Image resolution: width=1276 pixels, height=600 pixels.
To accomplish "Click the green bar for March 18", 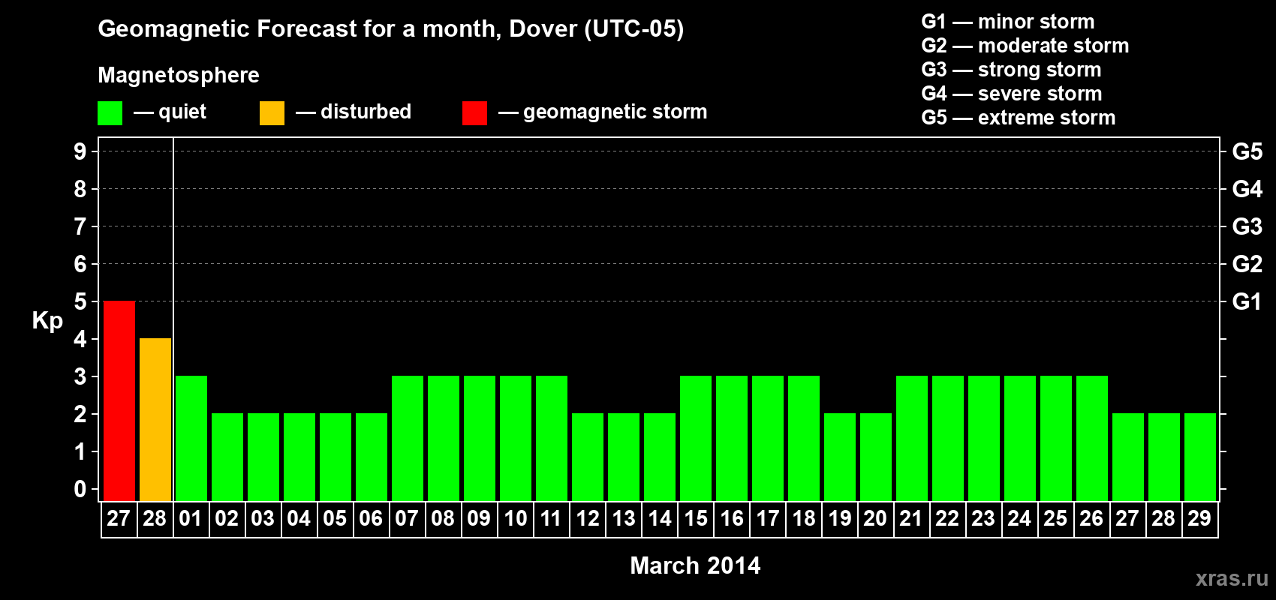I will tap(804, 438).
